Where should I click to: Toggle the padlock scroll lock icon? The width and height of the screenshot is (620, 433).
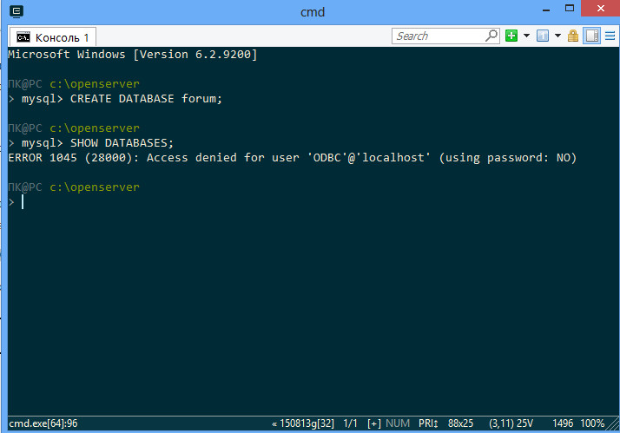pos(574,36)
